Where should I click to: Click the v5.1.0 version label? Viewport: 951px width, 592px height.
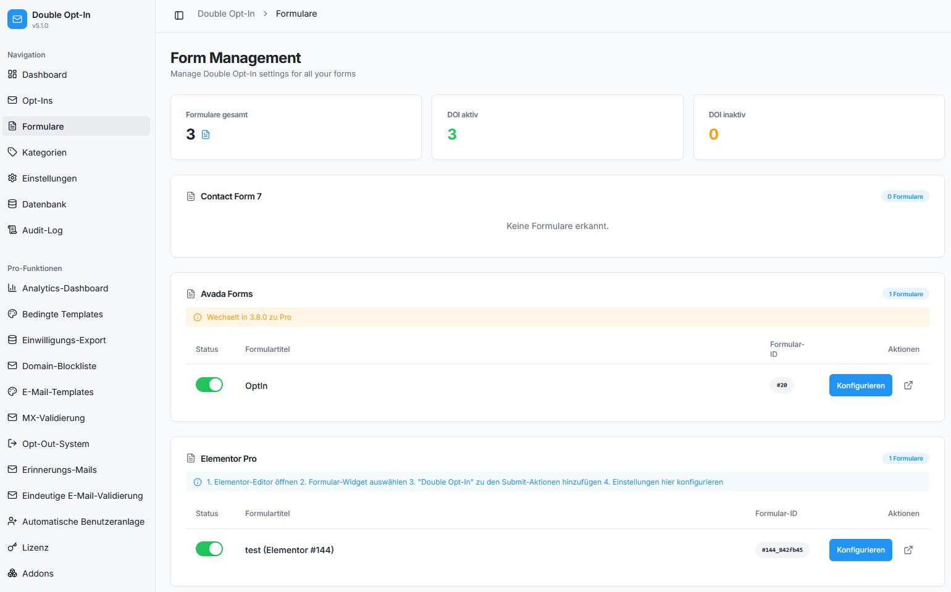click(40, 26)
